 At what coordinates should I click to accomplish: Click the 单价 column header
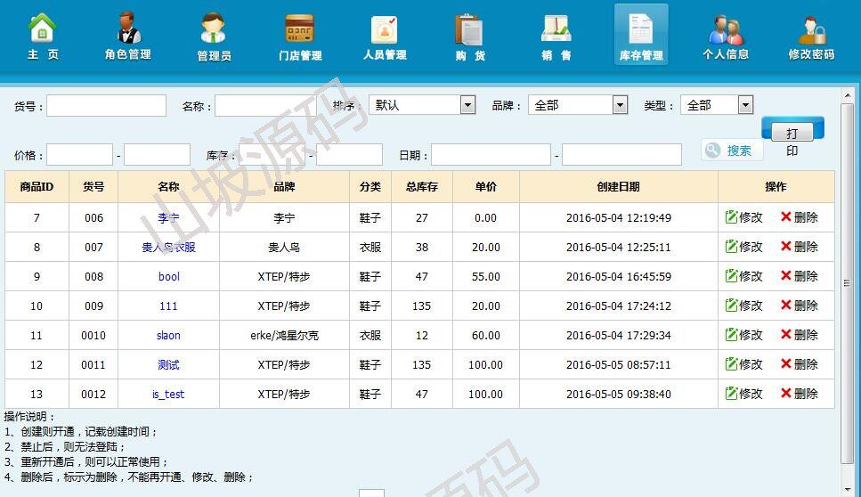click(x=486, y=187)
